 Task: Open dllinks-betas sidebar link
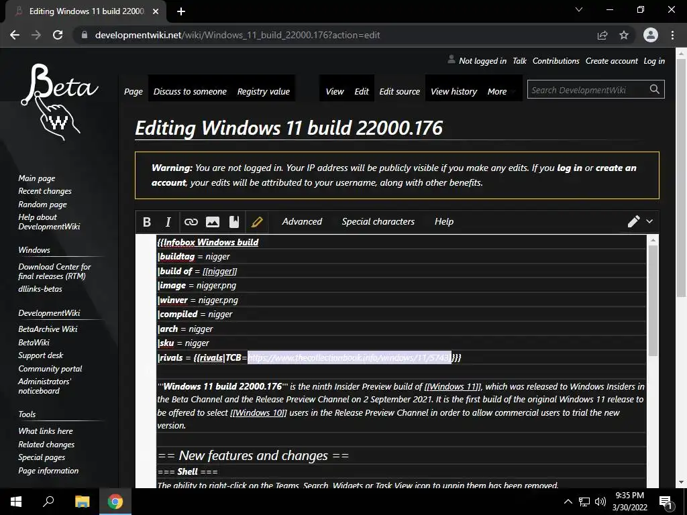click(40, 289)
